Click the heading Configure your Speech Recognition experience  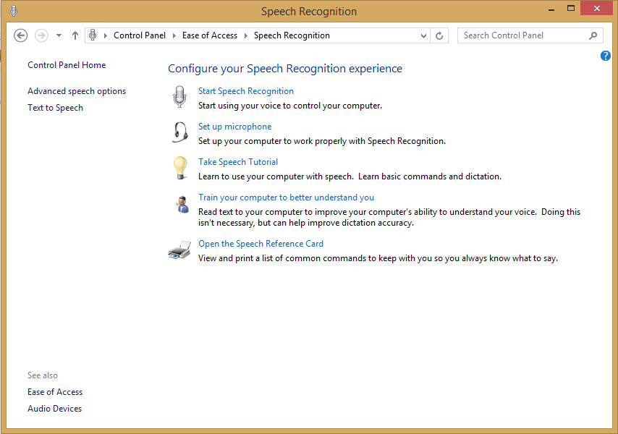[285, 69]
